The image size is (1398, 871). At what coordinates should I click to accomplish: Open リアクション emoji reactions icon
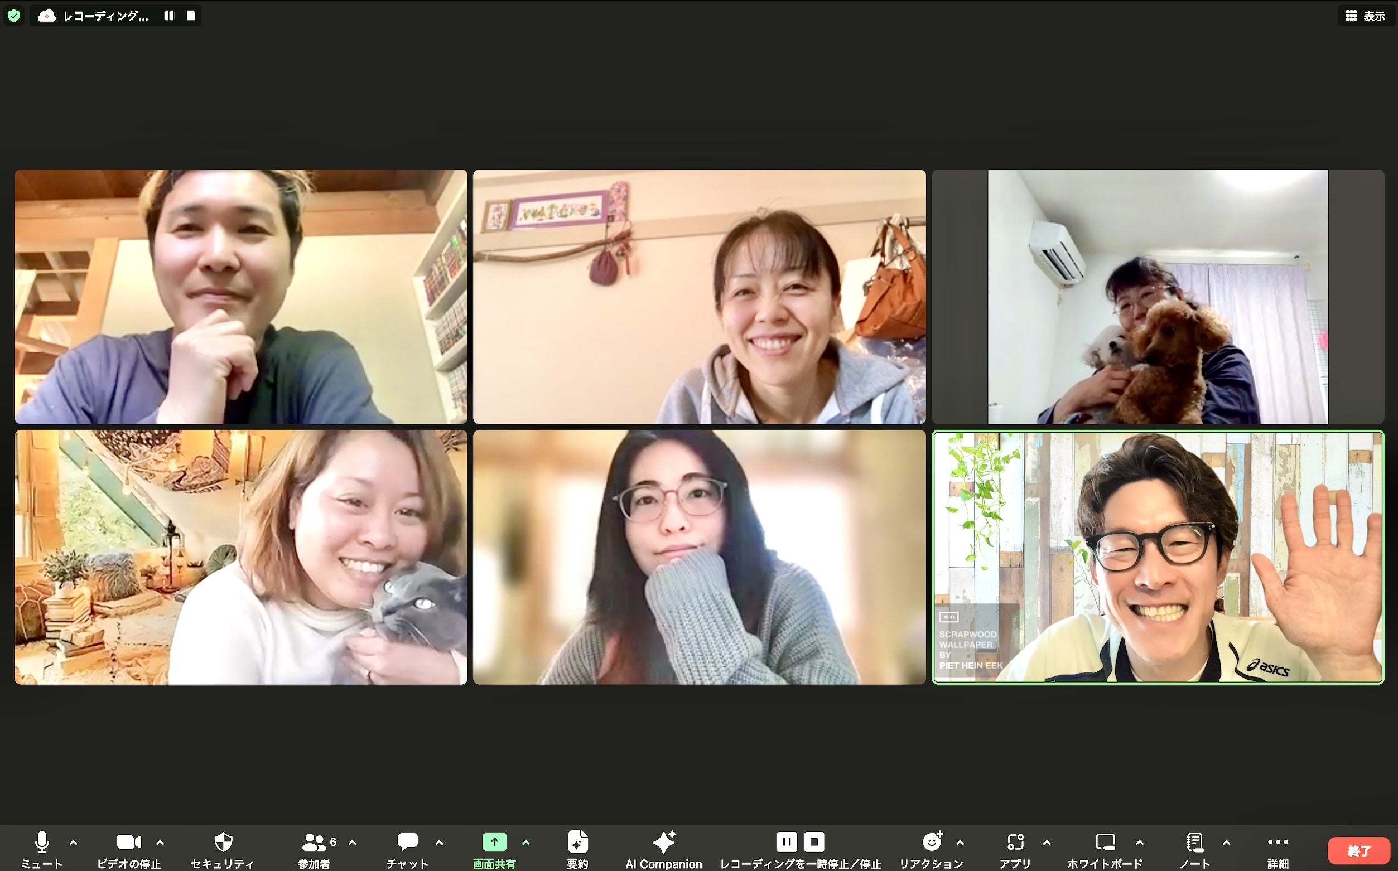pos(932,842)
